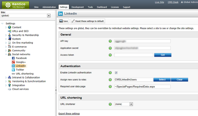Click the URL shortening chain icon
This screenshot has height=116, width=198.
(x=13, y=74)
